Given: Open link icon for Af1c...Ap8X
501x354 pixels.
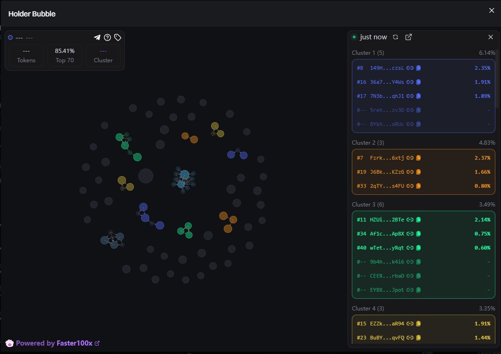Looking at the screenshot, I should click(x=410, y=234).
